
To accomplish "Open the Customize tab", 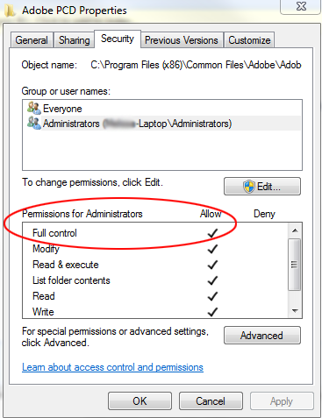I will click(249, 40).
